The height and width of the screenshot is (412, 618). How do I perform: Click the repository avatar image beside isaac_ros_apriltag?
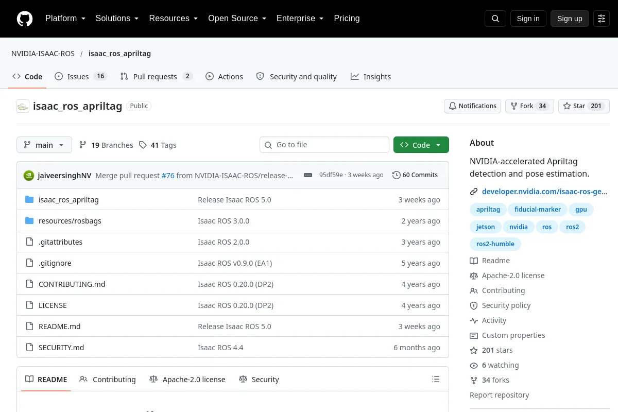point(23,106)
